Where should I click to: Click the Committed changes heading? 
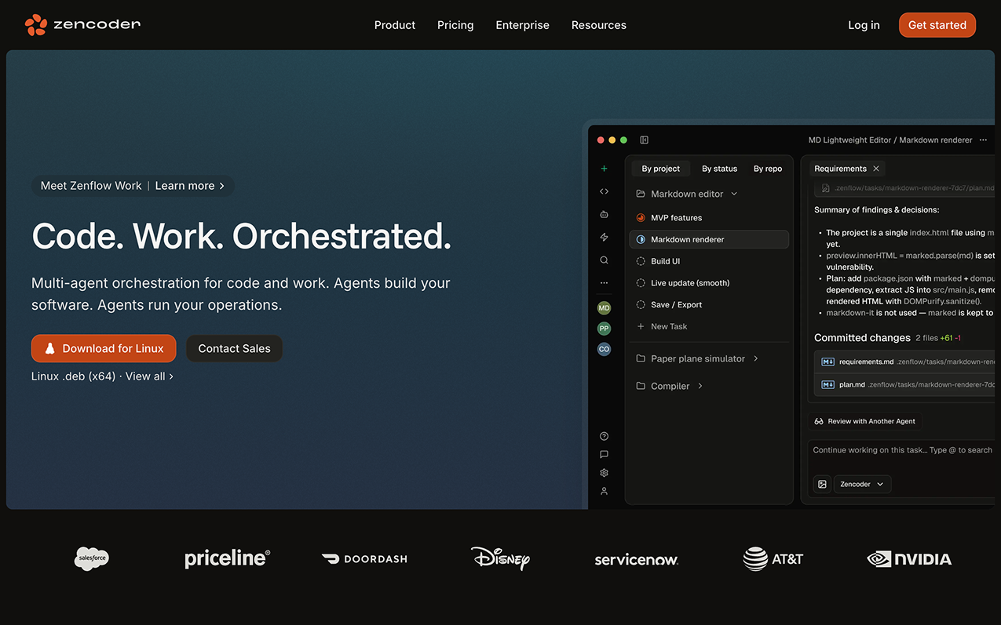[x=862, y=337]
